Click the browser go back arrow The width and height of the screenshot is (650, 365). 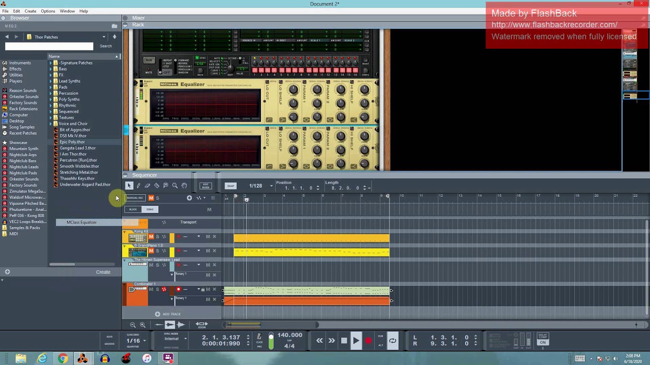7,37
